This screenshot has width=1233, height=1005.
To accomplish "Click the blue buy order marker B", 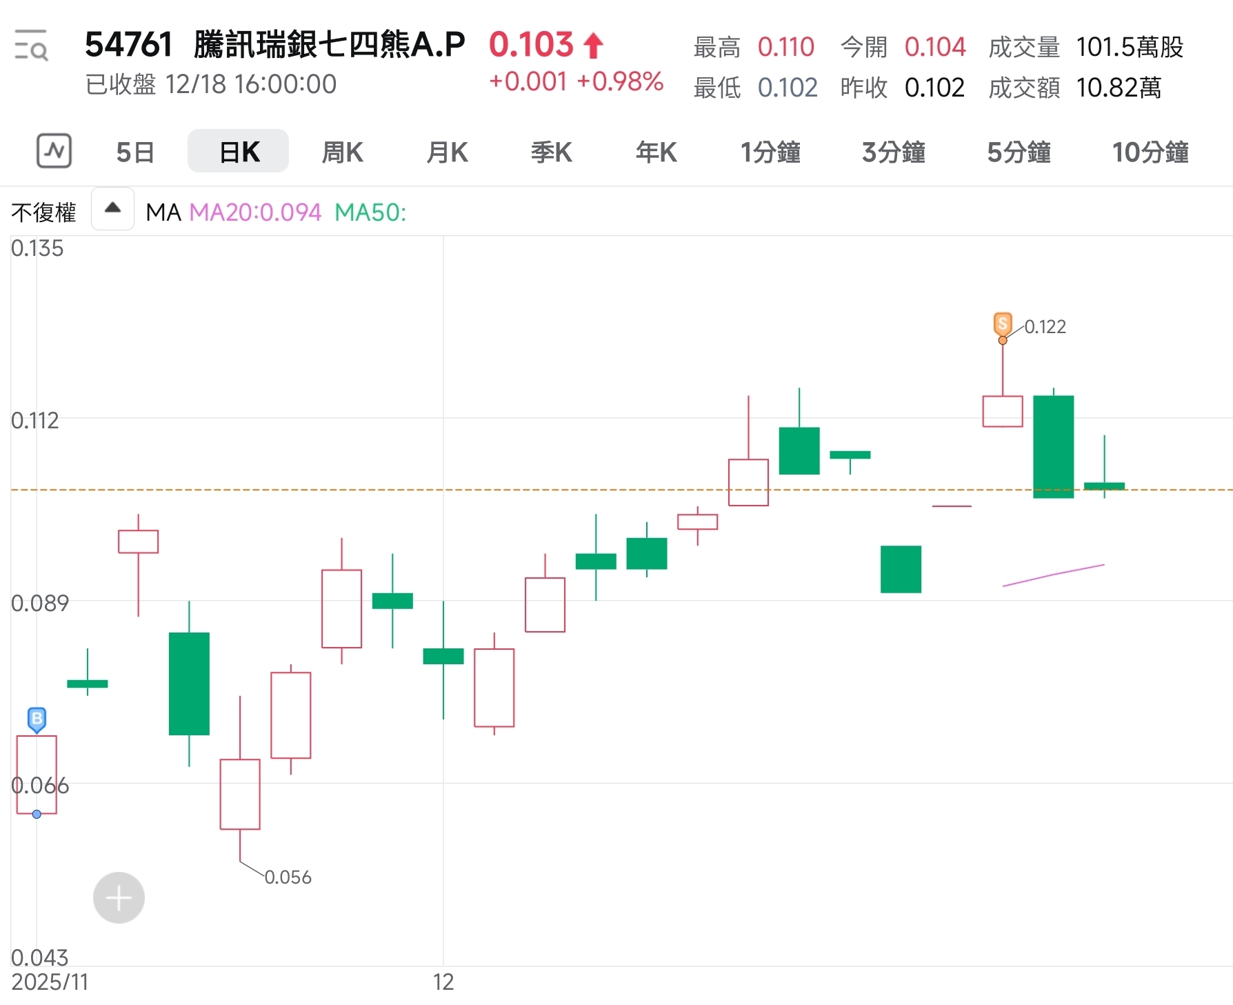I will coord(36,719).
